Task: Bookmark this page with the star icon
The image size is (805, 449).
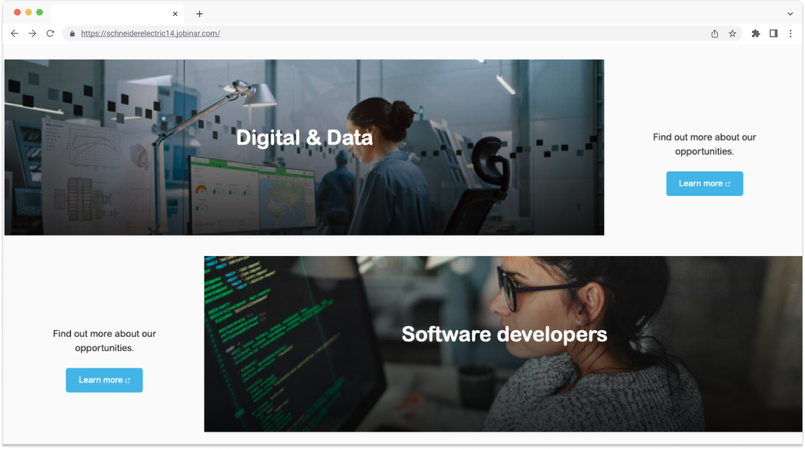Action: pyautogui.click(x=732, y=33)
